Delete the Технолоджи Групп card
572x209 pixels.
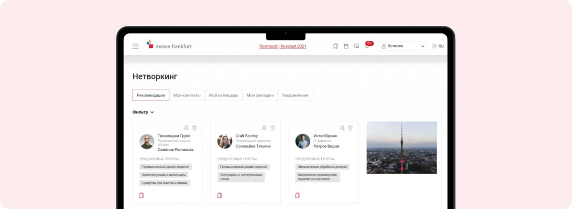(194, 128)
